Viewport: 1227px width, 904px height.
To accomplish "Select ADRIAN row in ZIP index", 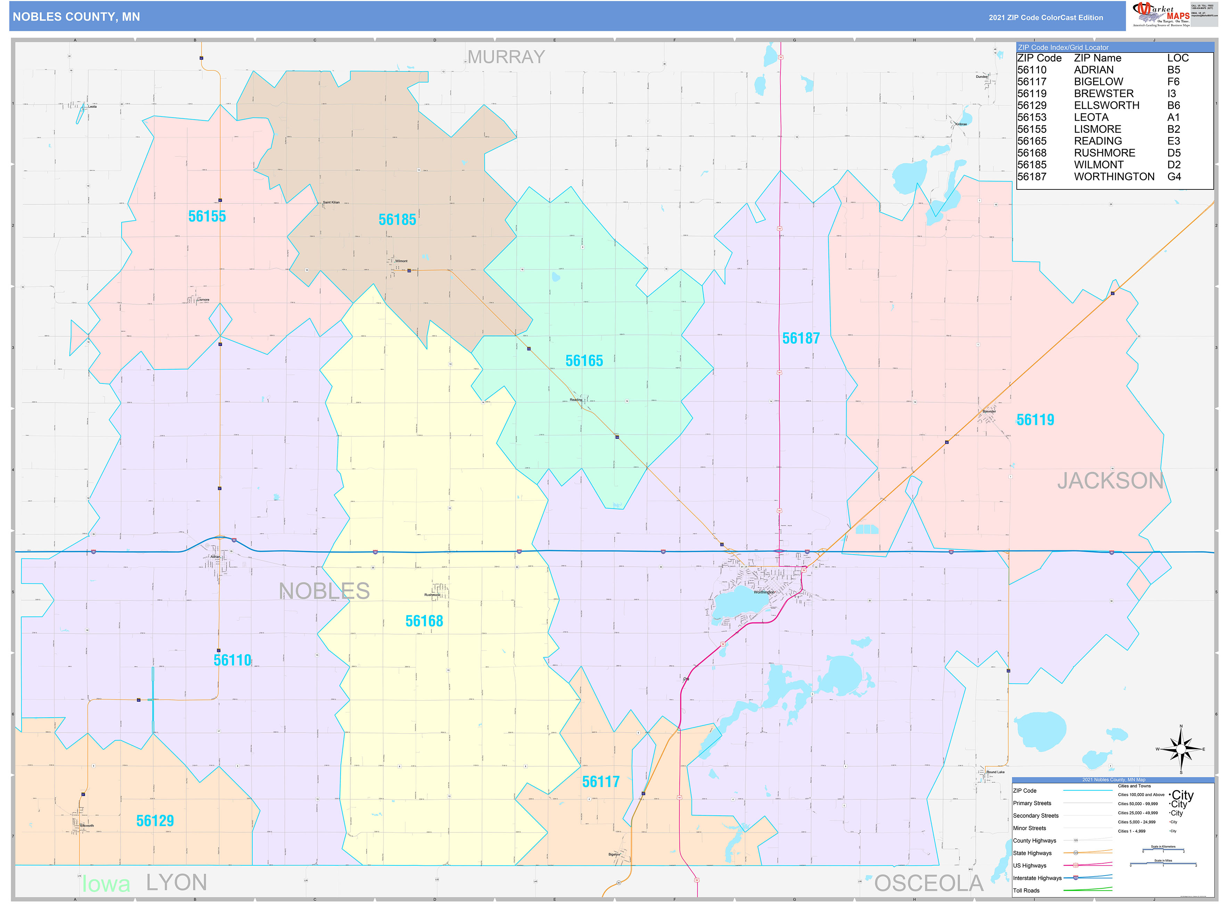I will tap(1098, 70).
